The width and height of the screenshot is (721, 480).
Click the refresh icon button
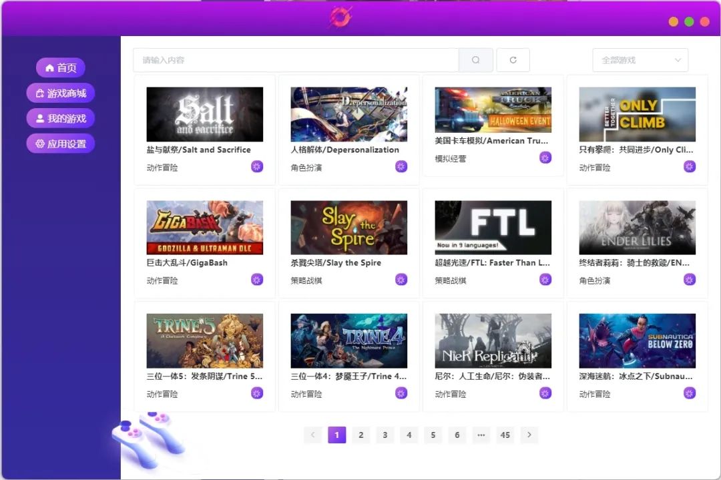pos(513,60)
